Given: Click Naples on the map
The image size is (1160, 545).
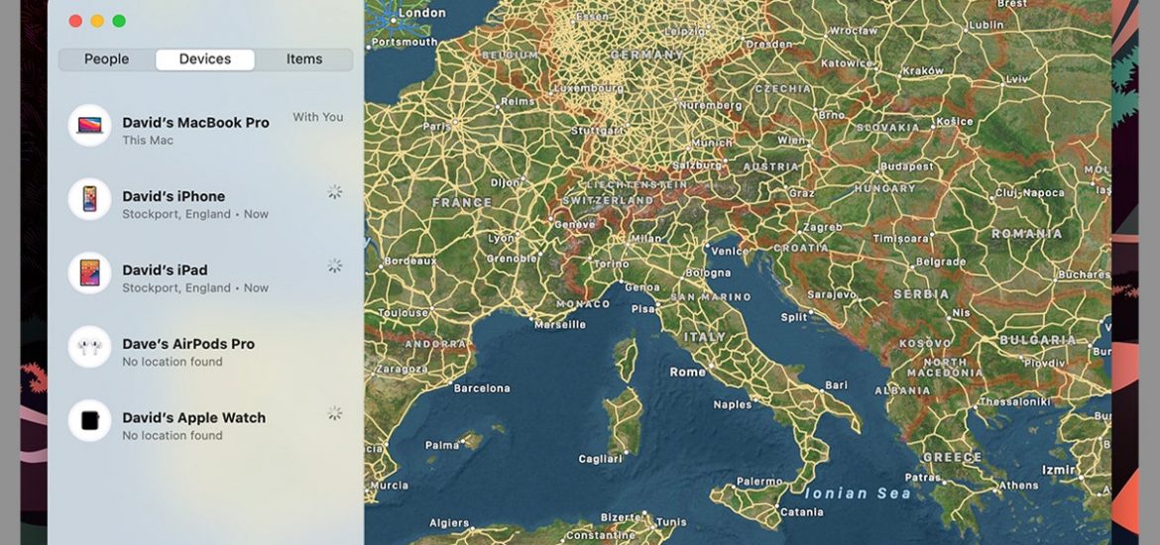Looking at the screenshot, I should 733,404.
